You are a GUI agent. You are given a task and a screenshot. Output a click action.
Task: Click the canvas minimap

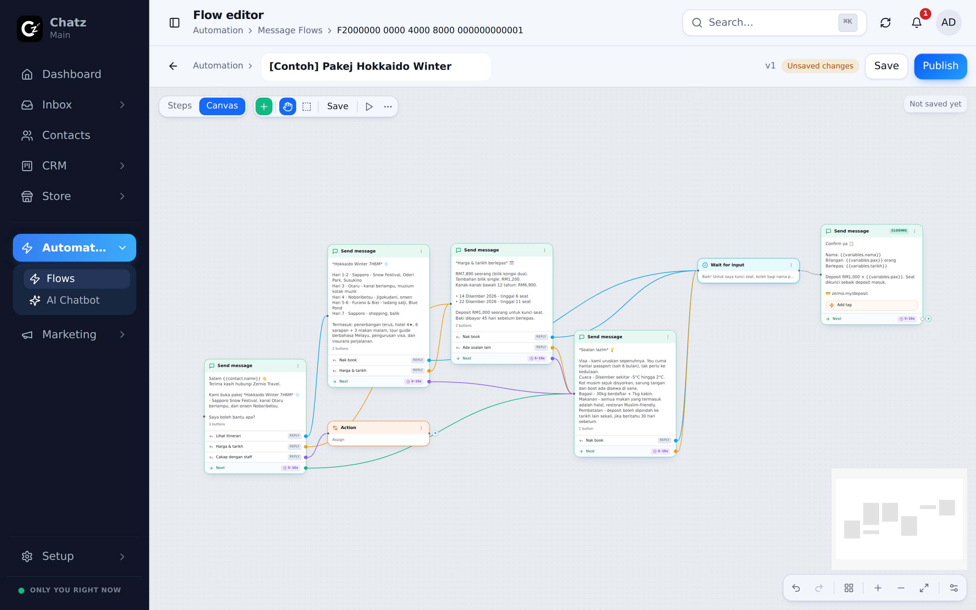[899, 519]
